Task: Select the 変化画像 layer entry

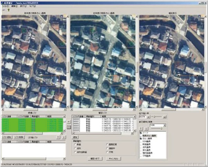Action: tap(146, 150)
